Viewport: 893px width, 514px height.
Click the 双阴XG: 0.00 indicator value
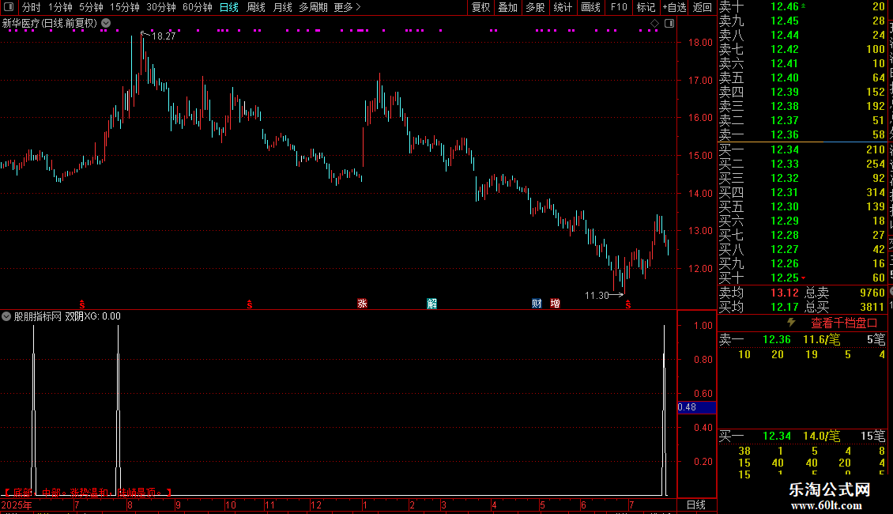(92, 316)
